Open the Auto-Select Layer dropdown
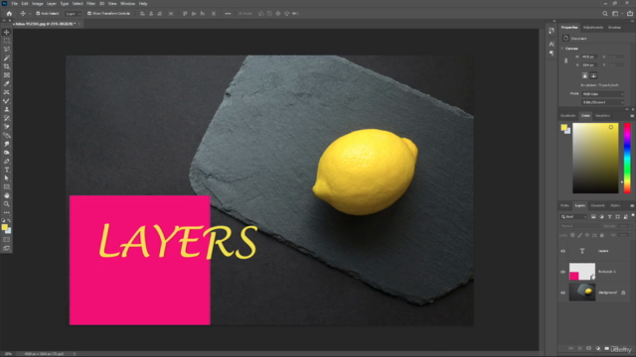The height and width of the screenshot is (357, 636). pos(73,13)
